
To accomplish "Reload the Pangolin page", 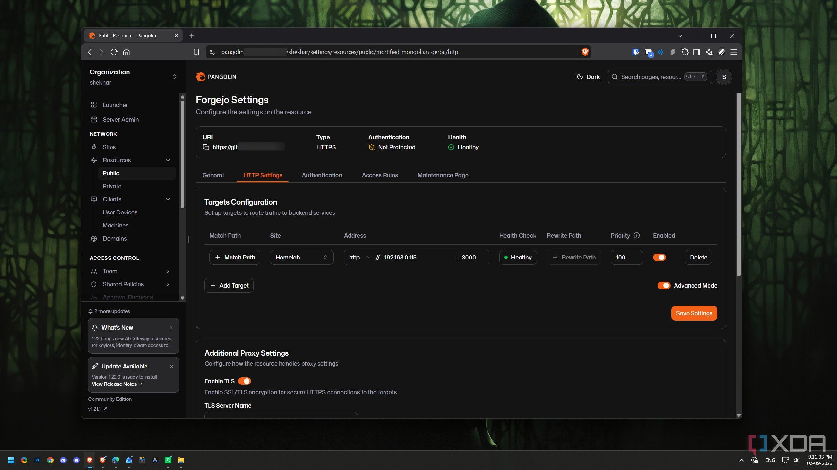I will (114, 52).
